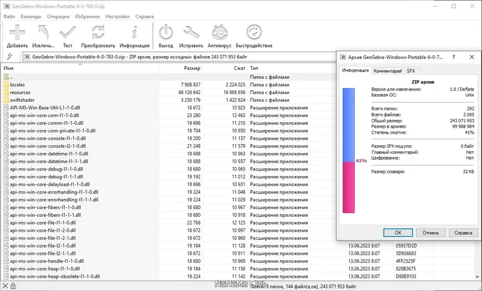Select api-ms-win-core-file-l1-1-0.dll row
Image resolution: width=482 pixels, height=291 pixels.
(169, 223)
